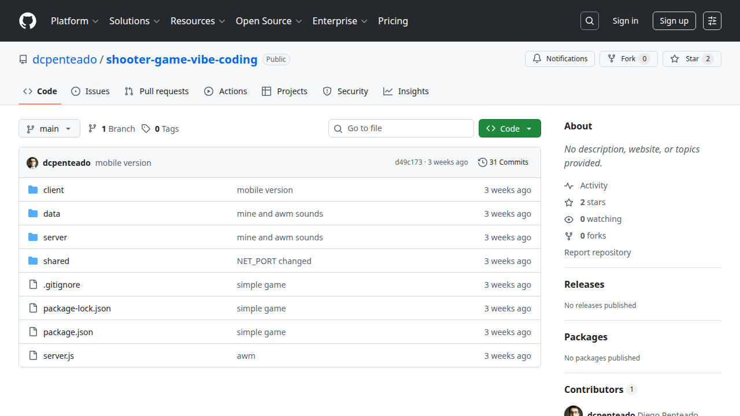Click the client folder icon
Viewport: 740px width, 416px height.
click(x=33, y=190)
